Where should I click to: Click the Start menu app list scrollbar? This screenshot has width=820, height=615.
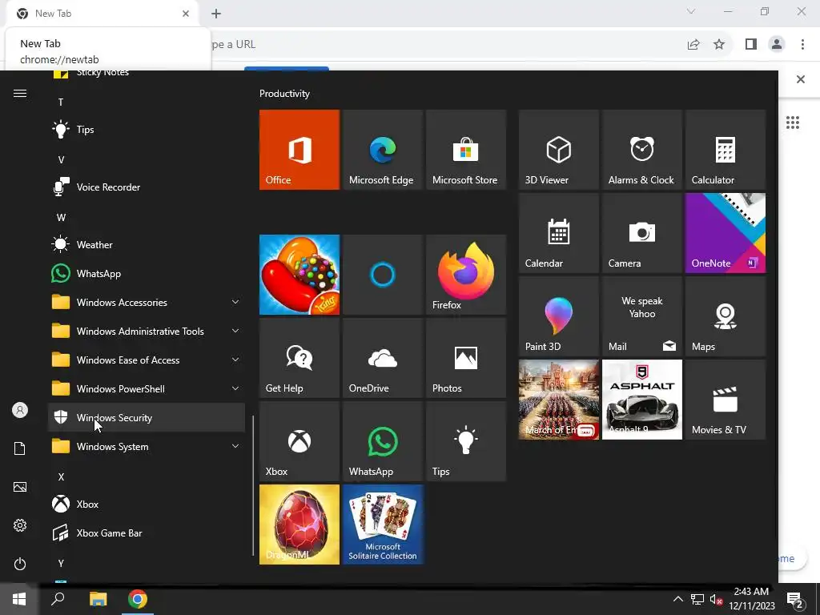(x=253, y=485)
